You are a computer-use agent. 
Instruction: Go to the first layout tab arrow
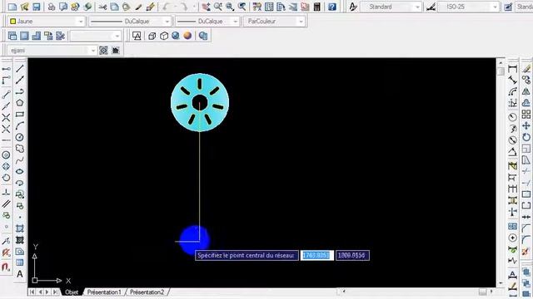[32, 292]
